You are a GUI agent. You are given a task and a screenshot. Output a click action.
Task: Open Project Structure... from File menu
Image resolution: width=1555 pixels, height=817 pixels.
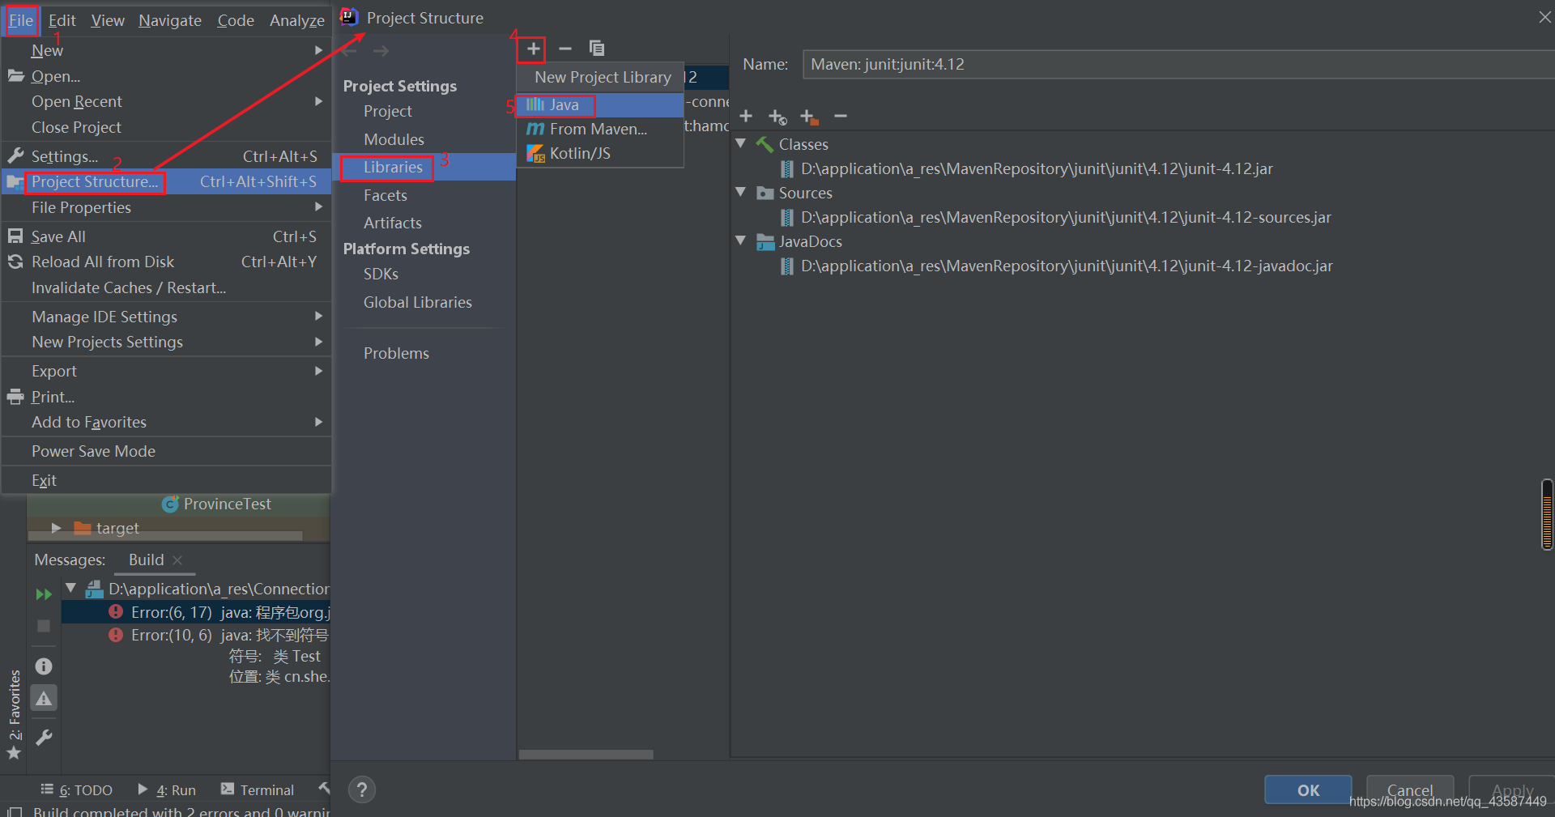click(95, 182)
